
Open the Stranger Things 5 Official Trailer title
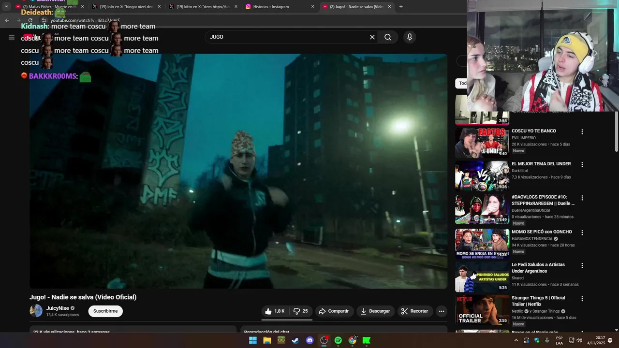538,301
